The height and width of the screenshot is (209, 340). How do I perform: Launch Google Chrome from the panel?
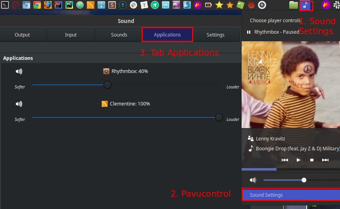click(x=37, y=5)
